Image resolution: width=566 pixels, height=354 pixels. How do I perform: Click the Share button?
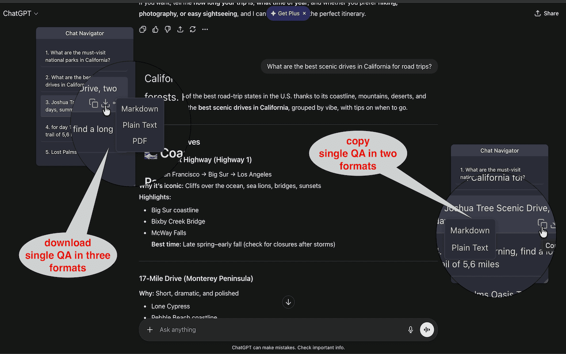pyautogui.click(x=547, y=13)
